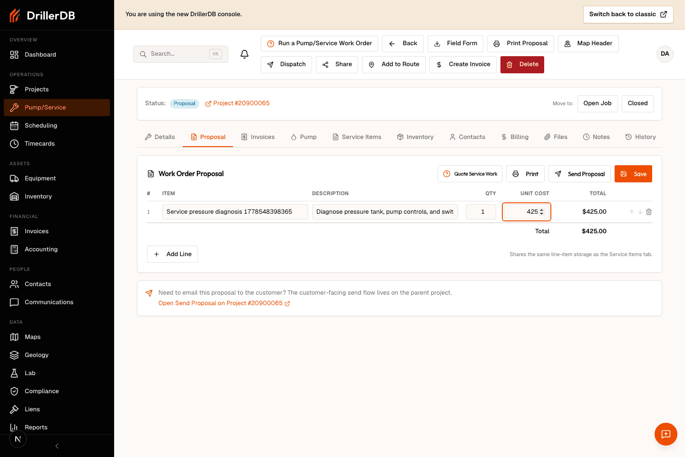This screenshot has width=685, height=457.
Task: Open Inventory in sidebar assets
Action: coord(57,197)
